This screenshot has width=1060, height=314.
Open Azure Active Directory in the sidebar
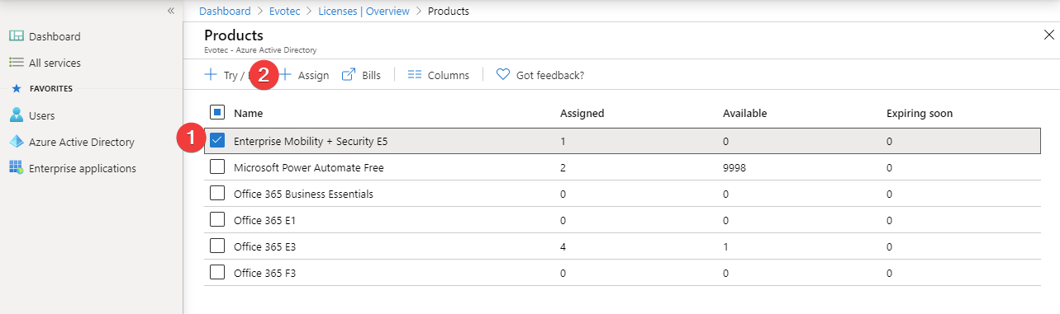(x=81, y=142)
